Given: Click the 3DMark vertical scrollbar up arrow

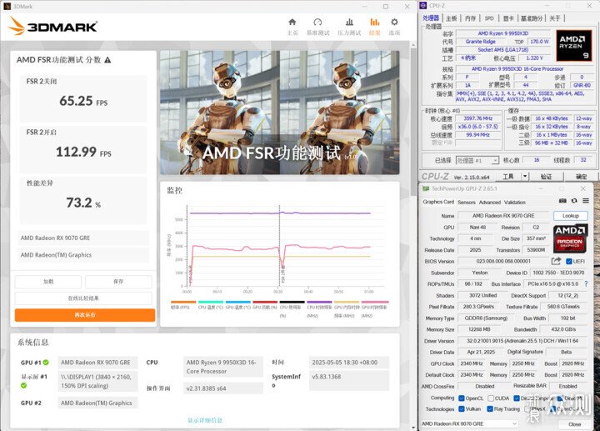Looking at the screenshot, I should coord(412,45).
